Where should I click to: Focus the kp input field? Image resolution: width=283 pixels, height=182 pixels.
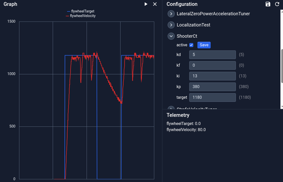(212, 87)
